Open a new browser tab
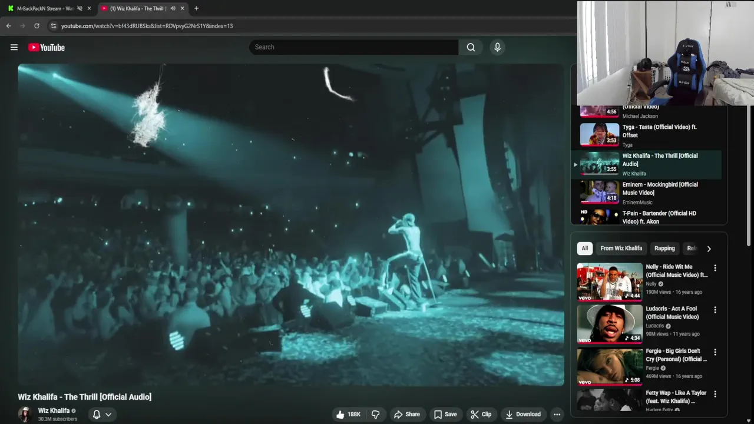 [196, 8]
